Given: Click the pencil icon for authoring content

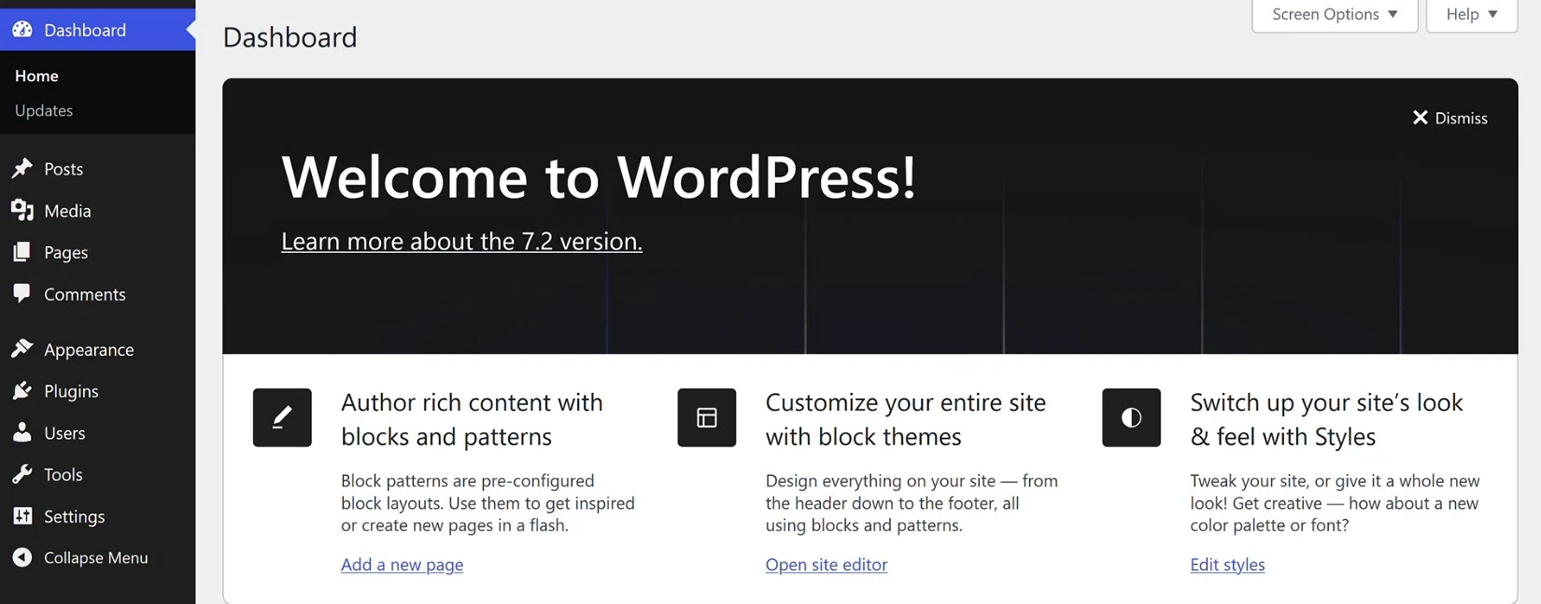Looking at the screenshot, I should 282,417.
